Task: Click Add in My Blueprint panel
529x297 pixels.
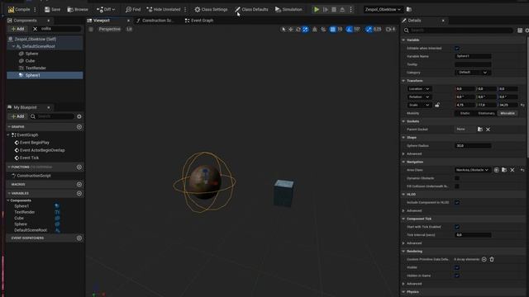Action: 18,116
